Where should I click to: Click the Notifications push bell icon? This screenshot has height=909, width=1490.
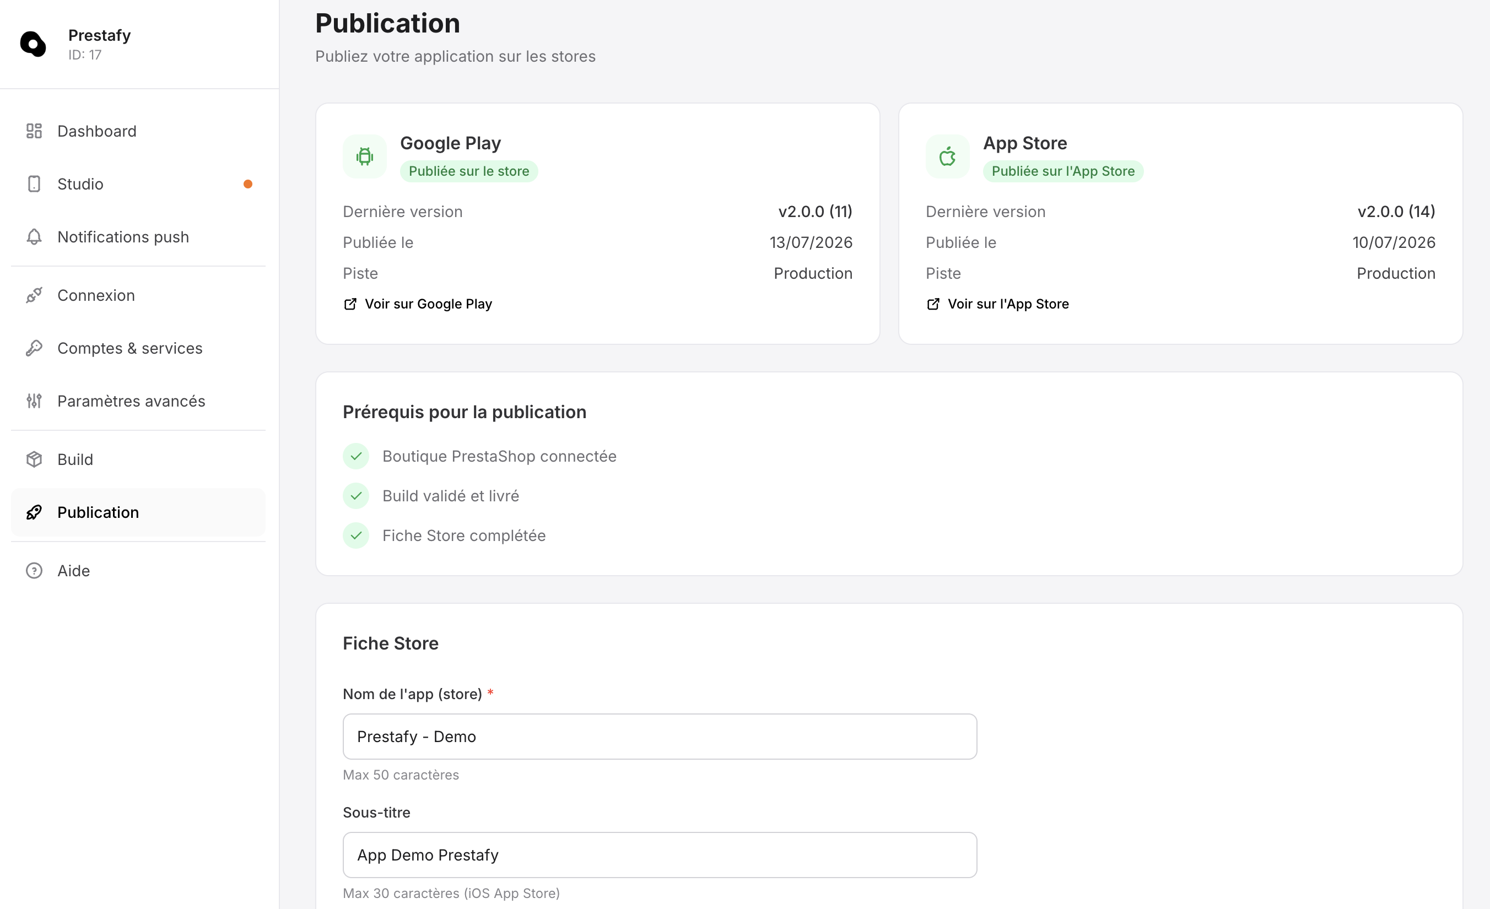(x=35, y=236)
